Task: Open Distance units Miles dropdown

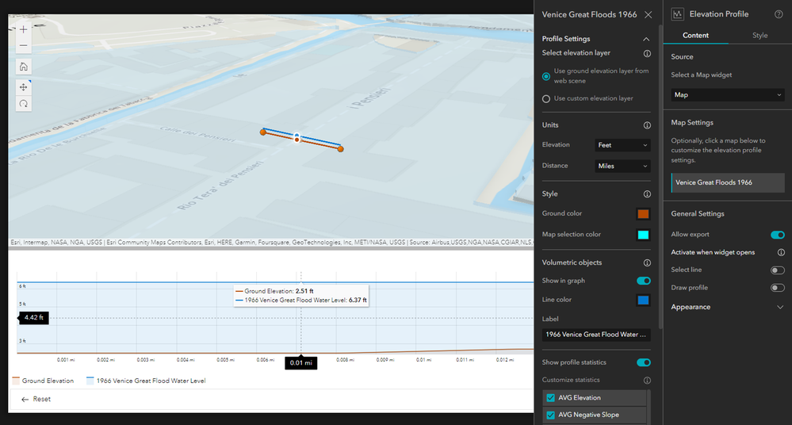Action: tap(622, 166)
